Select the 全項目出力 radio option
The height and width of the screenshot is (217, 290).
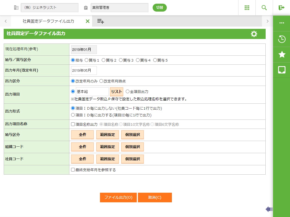(x=127, y=92)
